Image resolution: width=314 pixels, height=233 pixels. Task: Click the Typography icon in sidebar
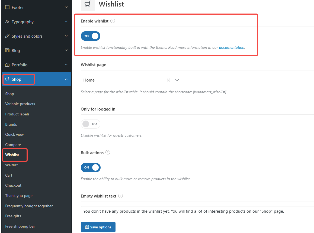point(7,22)
